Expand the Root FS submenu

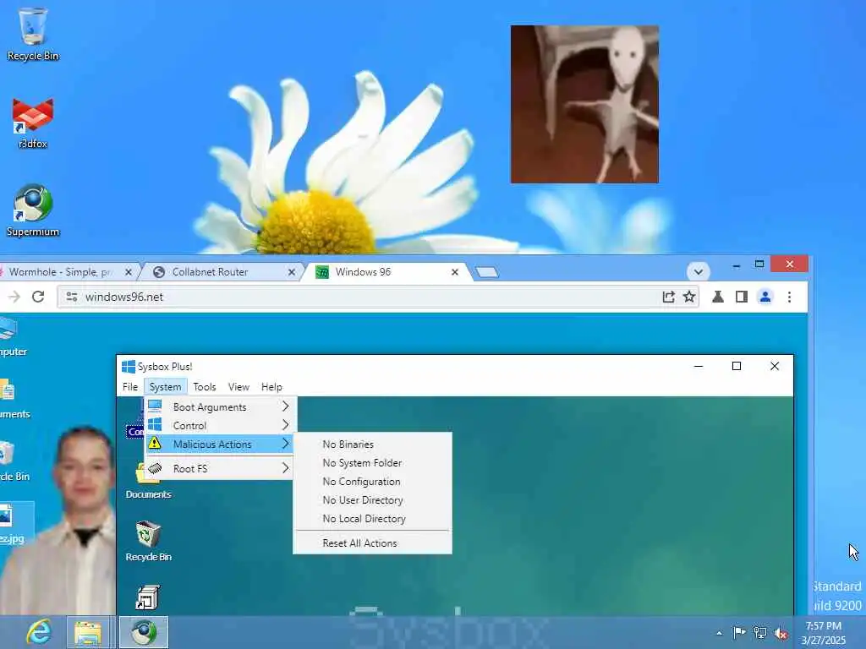pos(219,468)
